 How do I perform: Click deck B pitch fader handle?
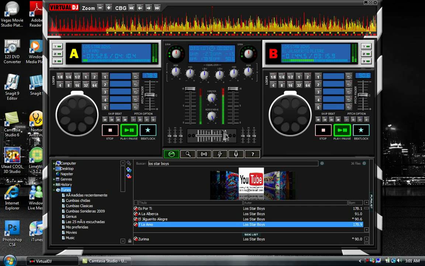(x=363, y=95)
